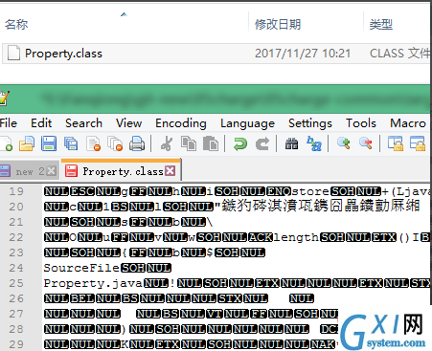This screenshot has height=351, width=432.
Task: Click line number 21 in the margin
Action: [16, 222]
